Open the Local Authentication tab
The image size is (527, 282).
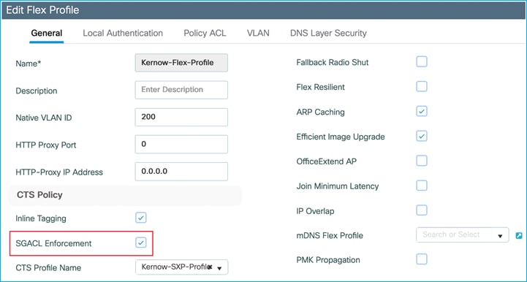[x=123, y=33]
